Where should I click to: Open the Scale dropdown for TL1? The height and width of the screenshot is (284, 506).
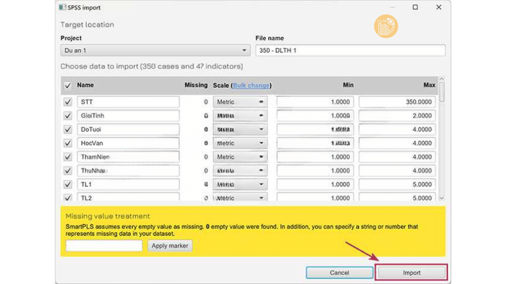240,184
